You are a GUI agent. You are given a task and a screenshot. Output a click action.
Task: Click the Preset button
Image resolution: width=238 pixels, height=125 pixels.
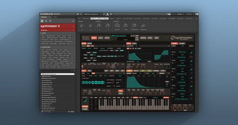point(150,38)
